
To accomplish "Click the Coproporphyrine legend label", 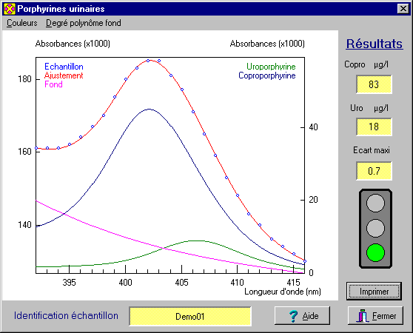I will coord(266,75).
